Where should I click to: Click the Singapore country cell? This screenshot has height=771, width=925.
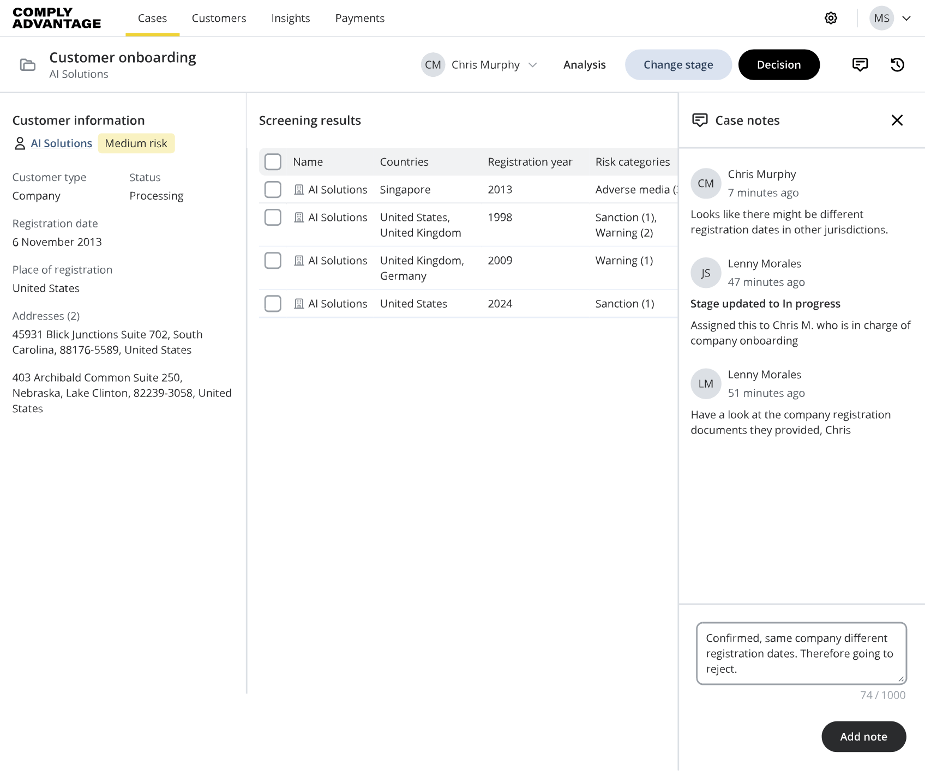pyautogui.click(x=405, y=190)
